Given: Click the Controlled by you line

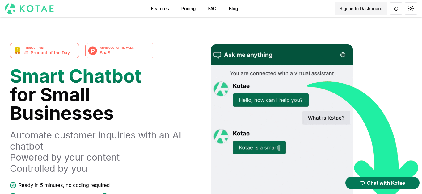Looking at the screenshot, I should tap(49, 169).
